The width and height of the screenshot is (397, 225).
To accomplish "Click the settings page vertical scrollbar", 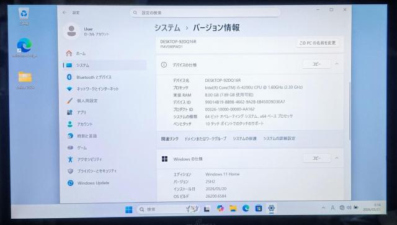I will click(x=350, y=110).
